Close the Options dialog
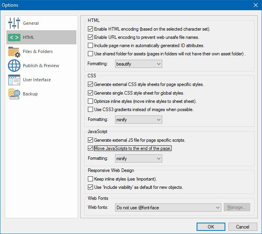 click(x=255, y=5)
